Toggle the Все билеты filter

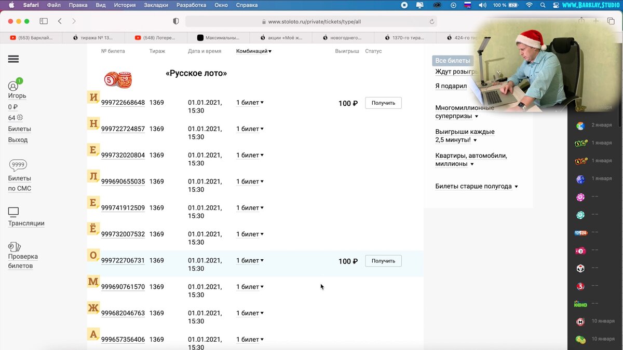point(453,60)
